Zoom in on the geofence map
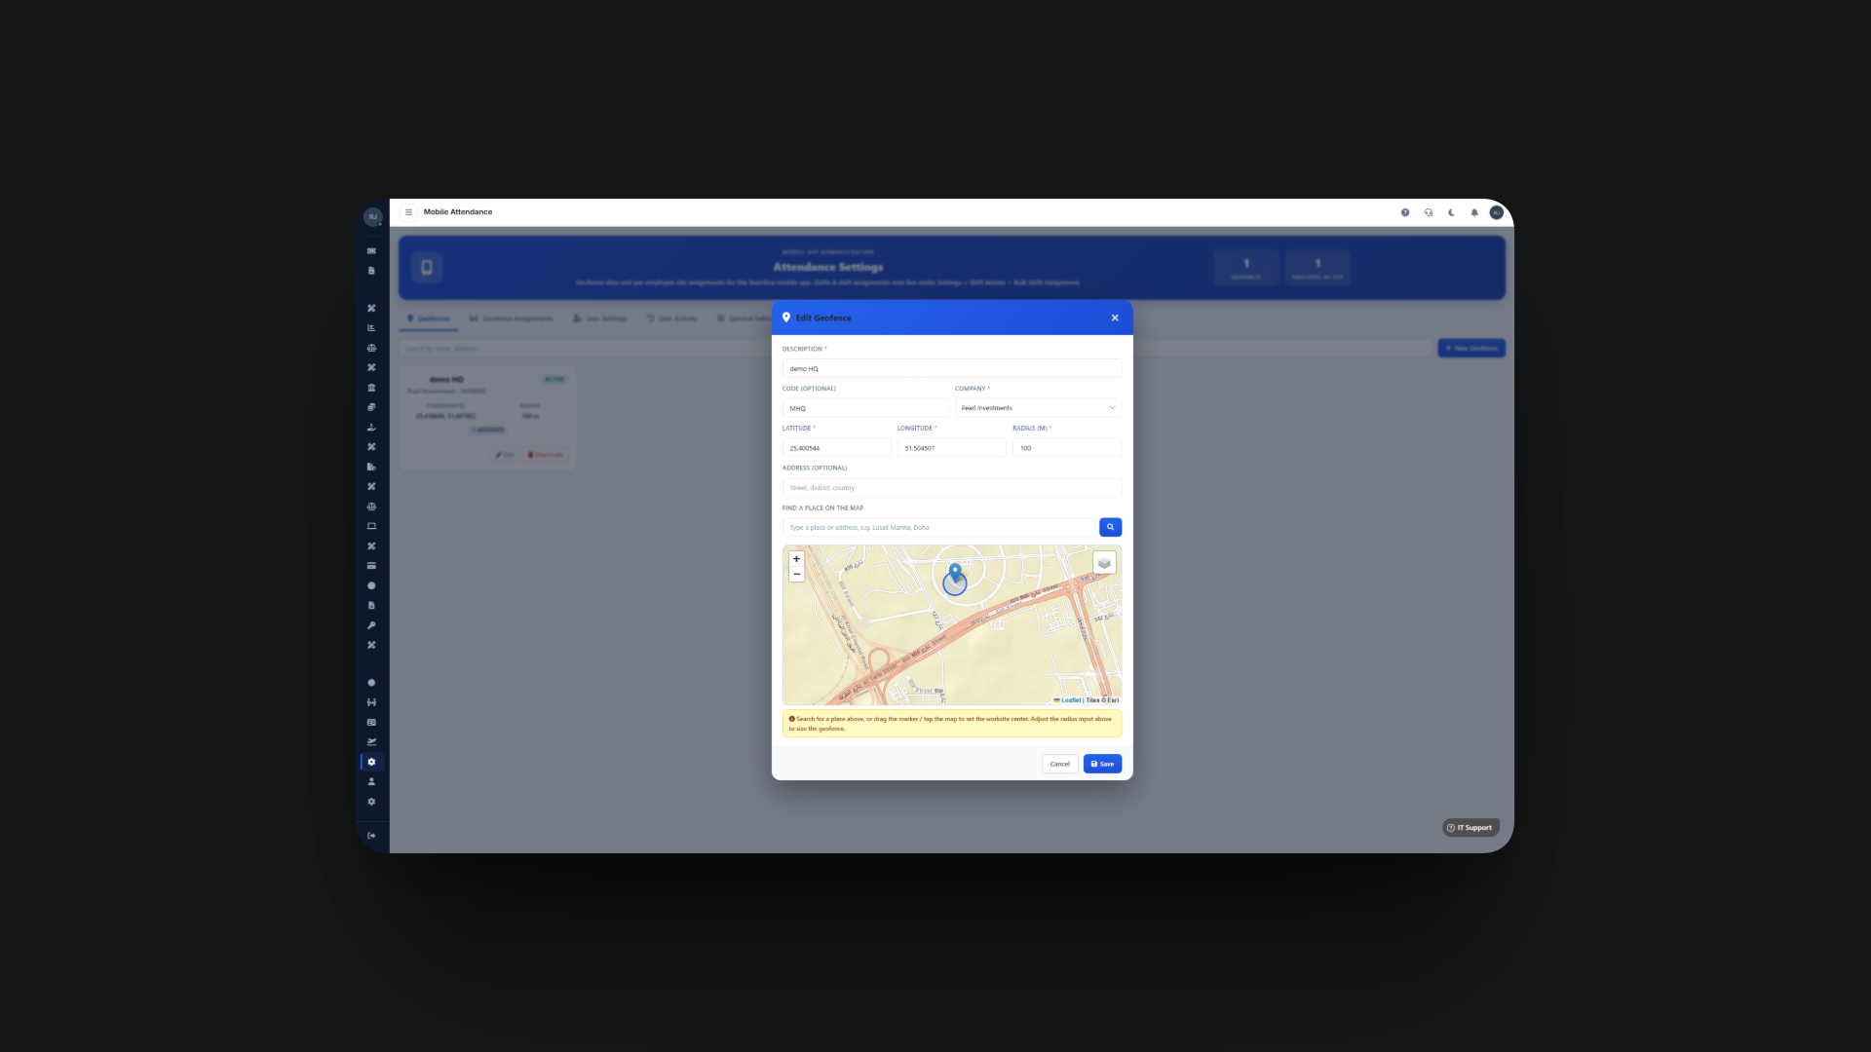This screenshot has height=1052, width=1871. click(x=796, y=559)
